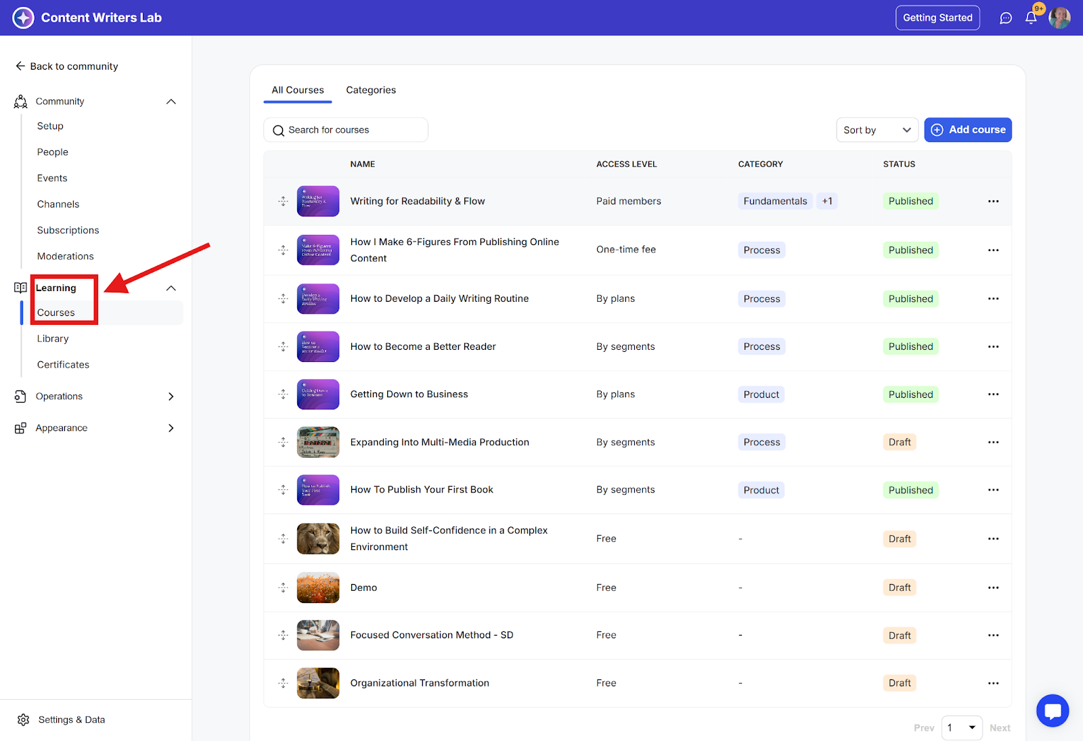Expand the Appearance section
The width and height of the screenshot is (1083, 741).
tap(171, 428)
